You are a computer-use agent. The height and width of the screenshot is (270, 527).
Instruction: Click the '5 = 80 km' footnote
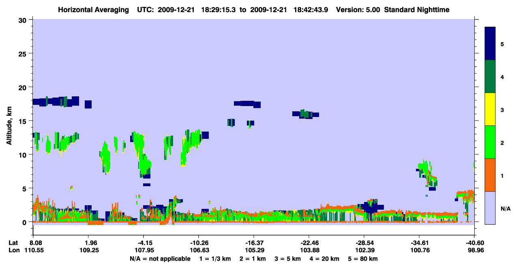click(363, 259)
